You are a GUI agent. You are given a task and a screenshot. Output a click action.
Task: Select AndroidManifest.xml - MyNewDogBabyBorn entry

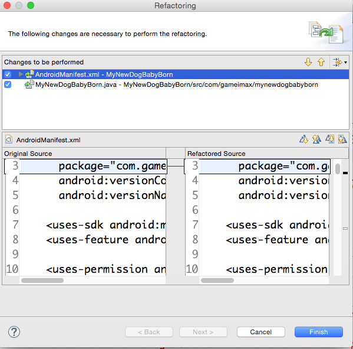(x=104, y=74)
